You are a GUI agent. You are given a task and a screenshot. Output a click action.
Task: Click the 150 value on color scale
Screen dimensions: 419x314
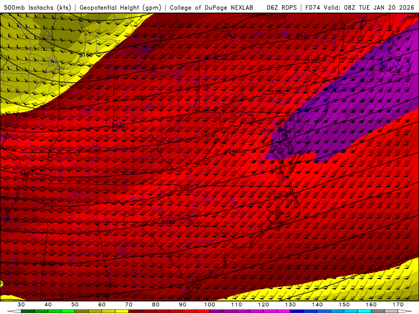coord(344,305)
